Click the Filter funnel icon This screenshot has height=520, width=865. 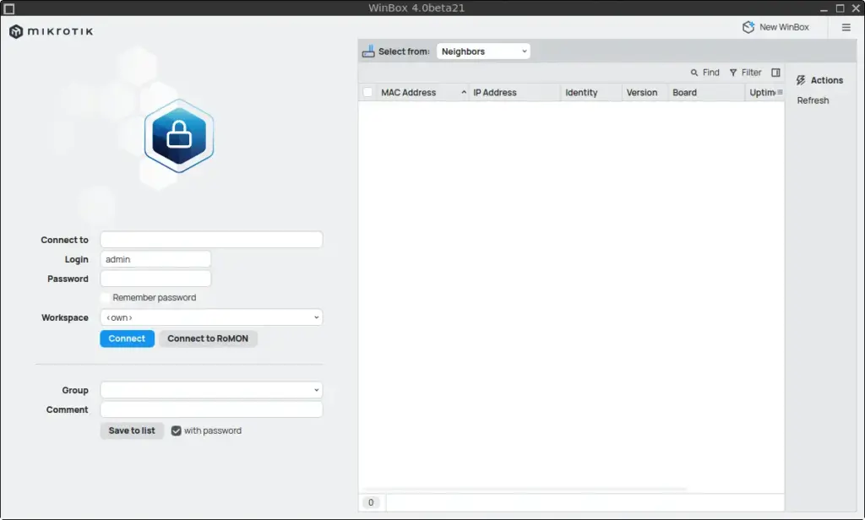tap(733, 73)
